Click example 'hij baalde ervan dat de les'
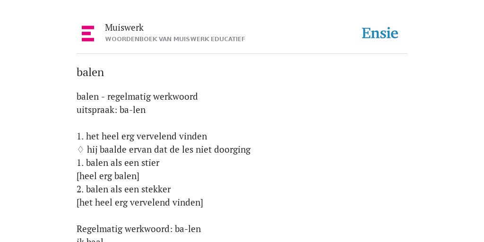 [140, 150]
